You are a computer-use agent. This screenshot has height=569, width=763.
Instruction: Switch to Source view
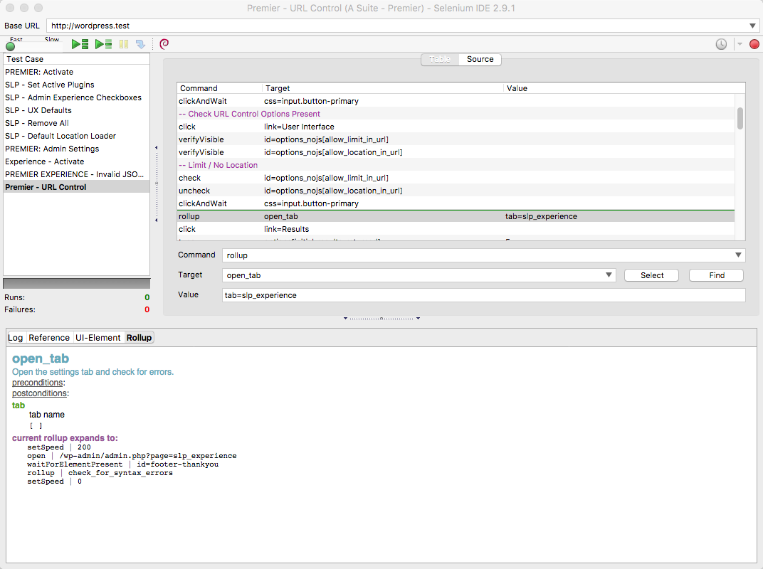pos(479,60)
